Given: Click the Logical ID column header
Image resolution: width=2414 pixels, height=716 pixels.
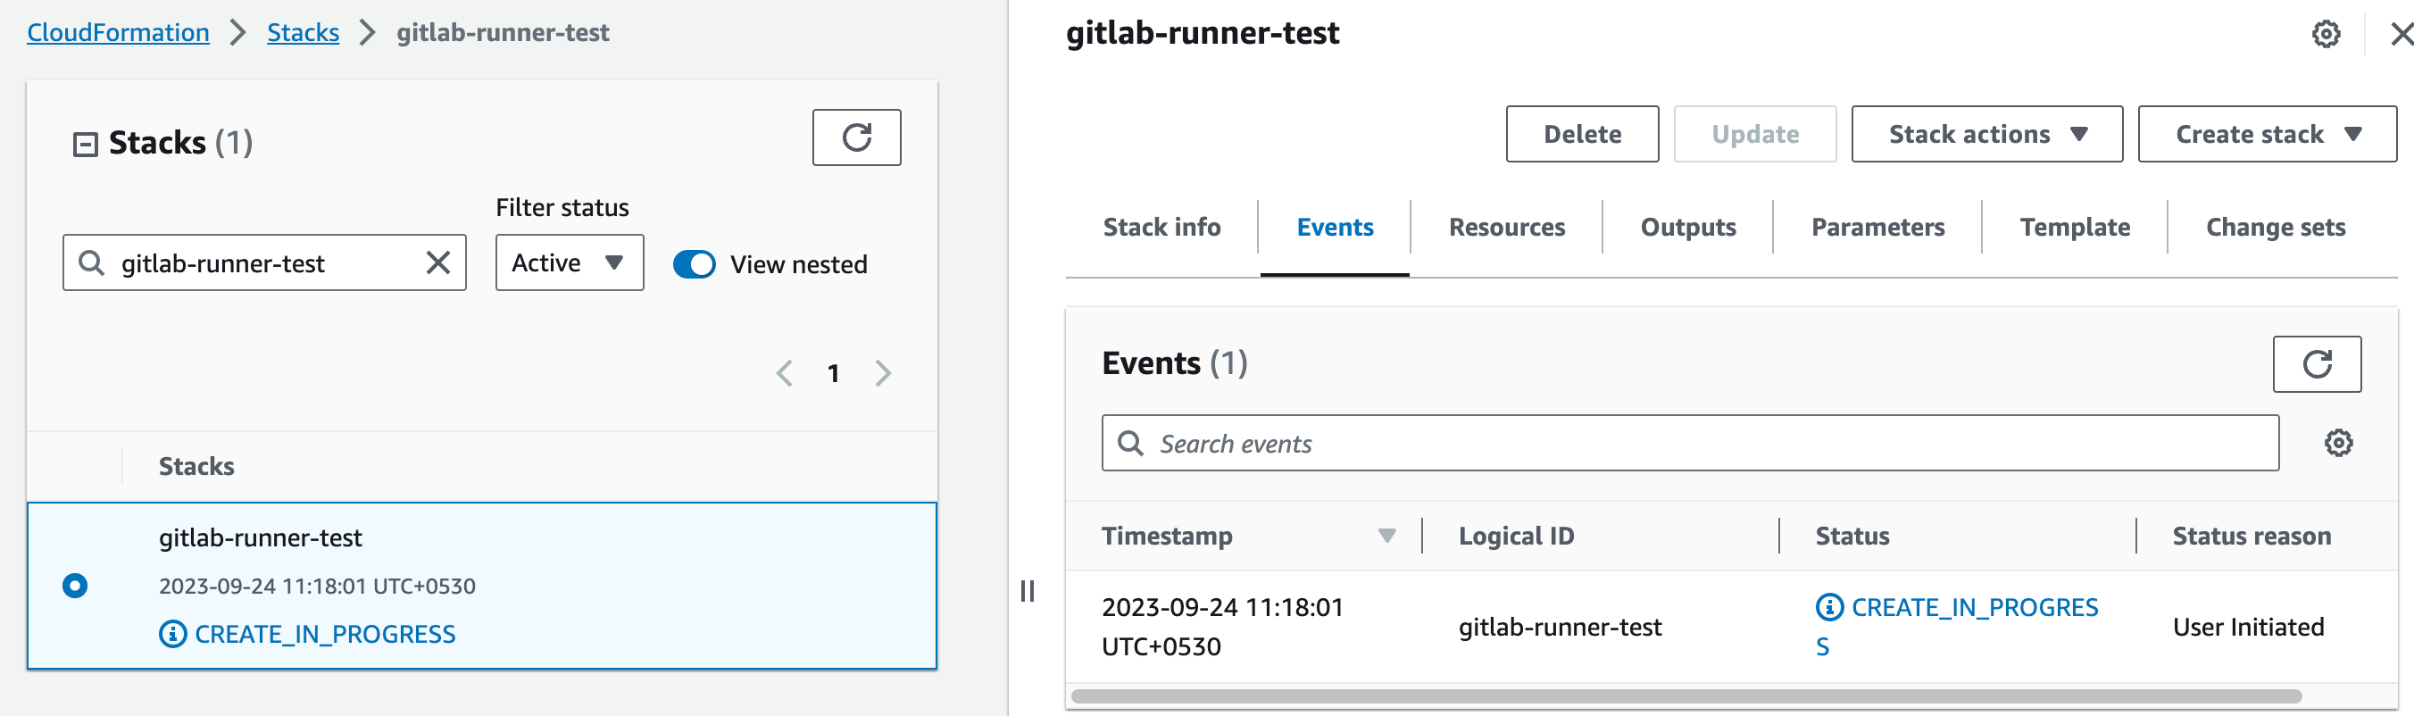Looking at the screenshot, I should tap(1515, 536).
